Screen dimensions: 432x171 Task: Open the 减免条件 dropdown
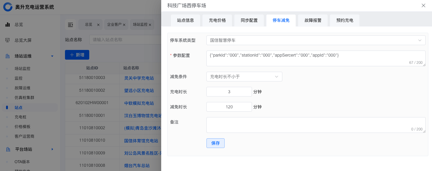(x=244, y=77)
